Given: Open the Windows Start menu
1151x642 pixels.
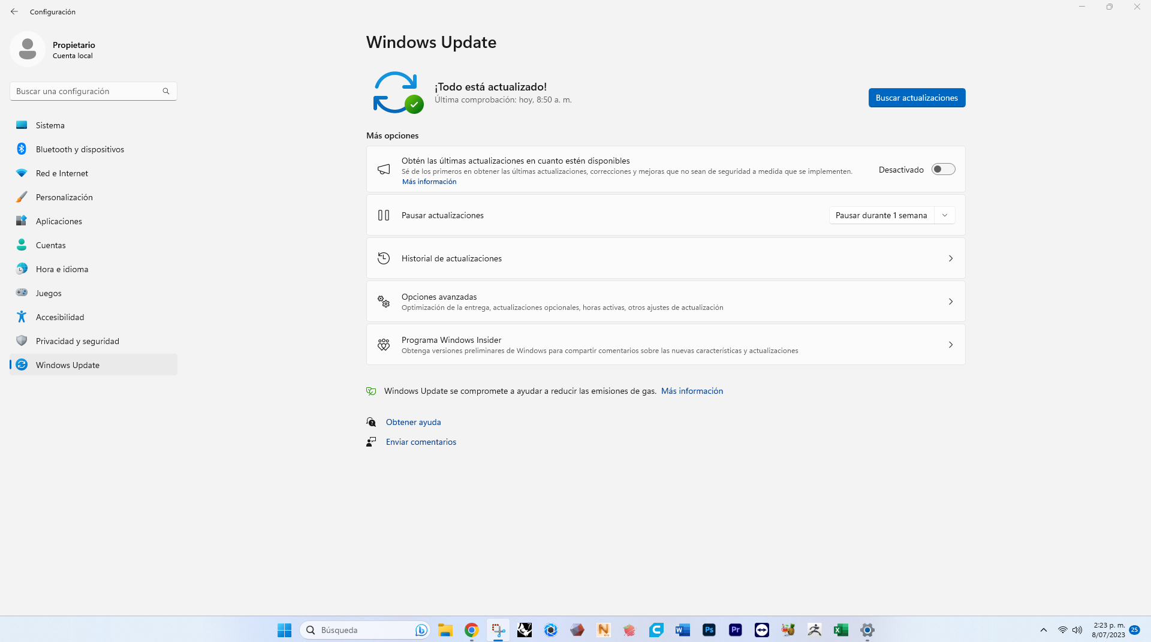Looking at the screenshot, I should 284,630.
